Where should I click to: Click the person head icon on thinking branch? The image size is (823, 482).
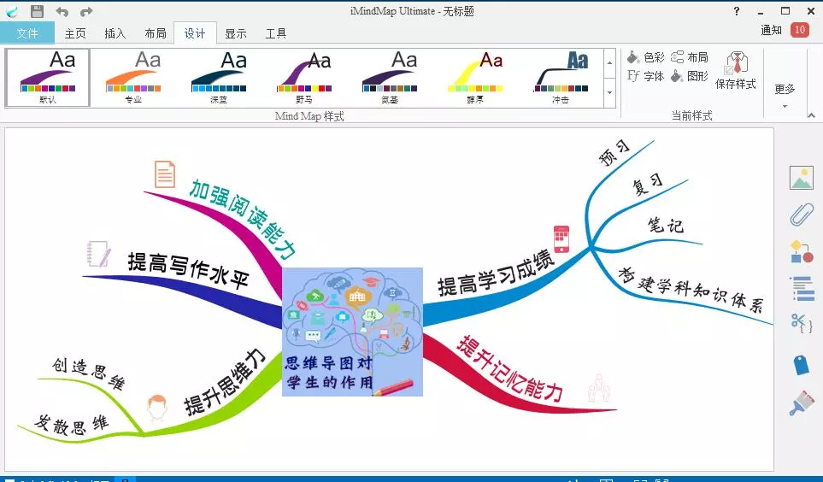click(157, 408)
